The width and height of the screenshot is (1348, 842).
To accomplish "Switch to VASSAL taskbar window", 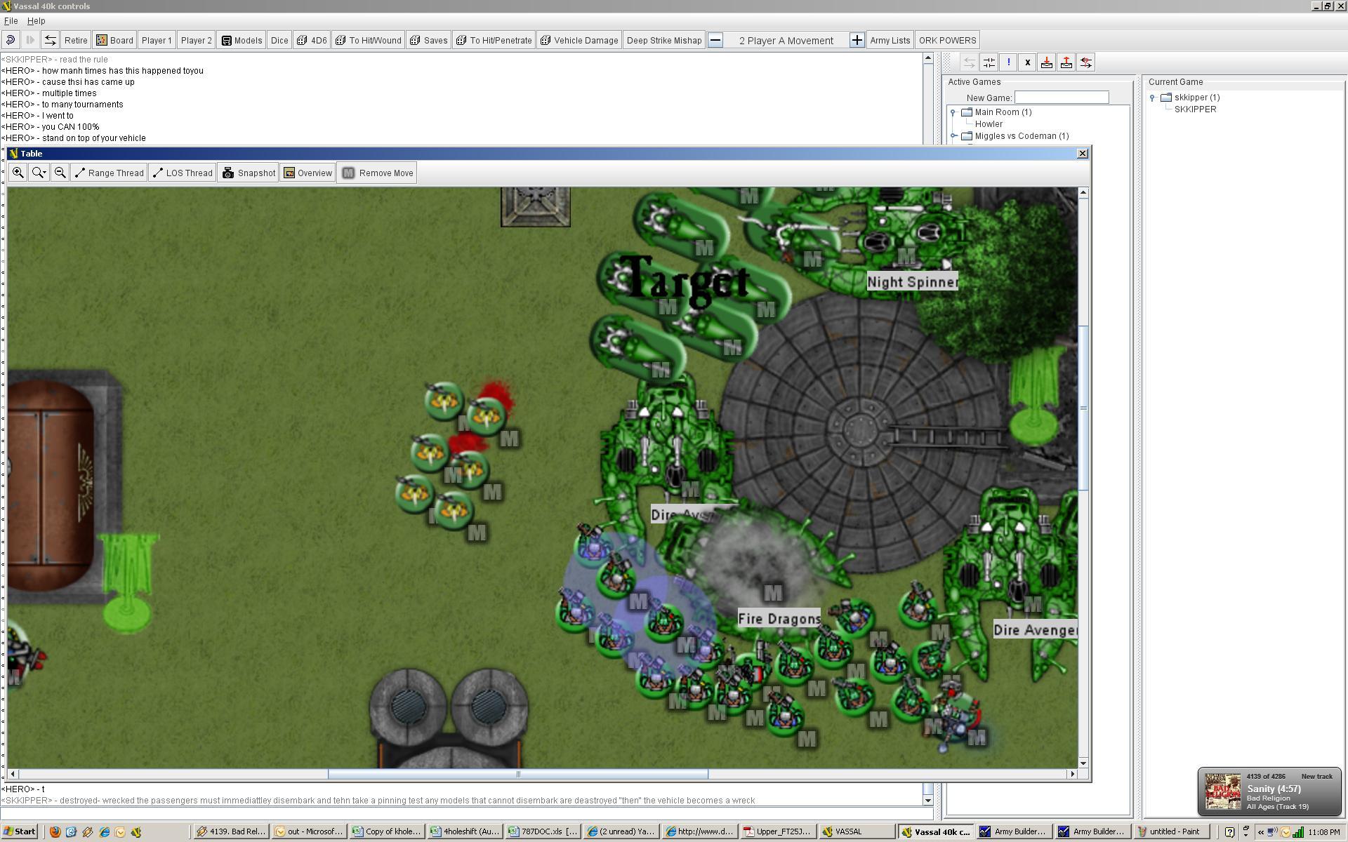I will point(856,831).
